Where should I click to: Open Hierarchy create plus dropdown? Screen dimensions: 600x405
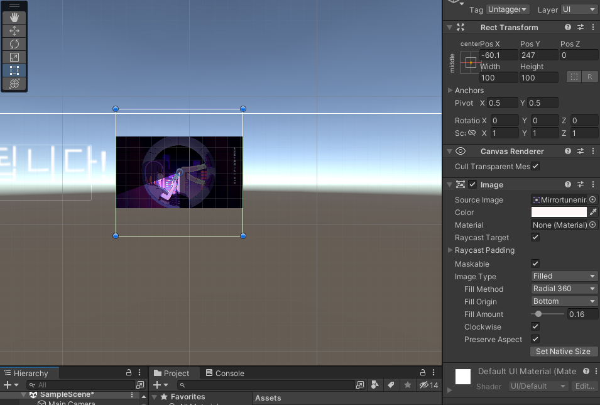(x=10, y=385)
